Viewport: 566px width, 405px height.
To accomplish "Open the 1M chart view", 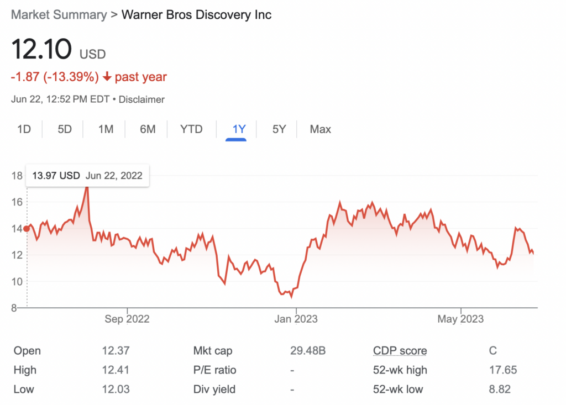I will [105, 129].
